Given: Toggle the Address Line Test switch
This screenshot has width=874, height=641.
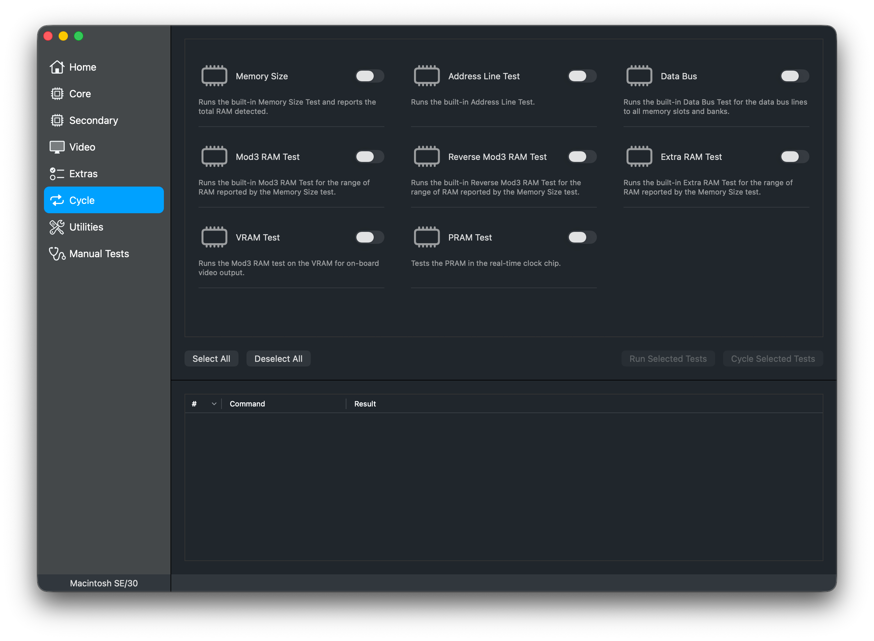Looking at the screenshot, I should pos(582,76).
